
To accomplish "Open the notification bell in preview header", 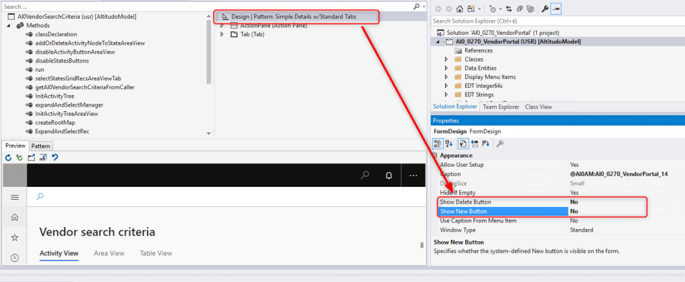I will tap(388, 175).
